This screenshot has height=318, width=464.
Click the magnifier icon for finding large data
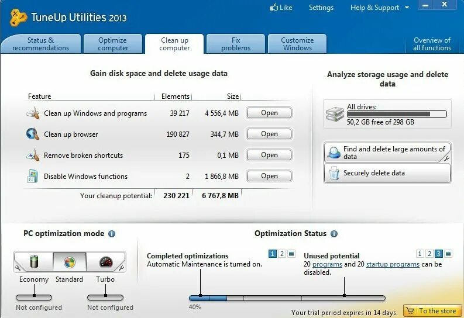pyautogui.click(x=334, y=153)
